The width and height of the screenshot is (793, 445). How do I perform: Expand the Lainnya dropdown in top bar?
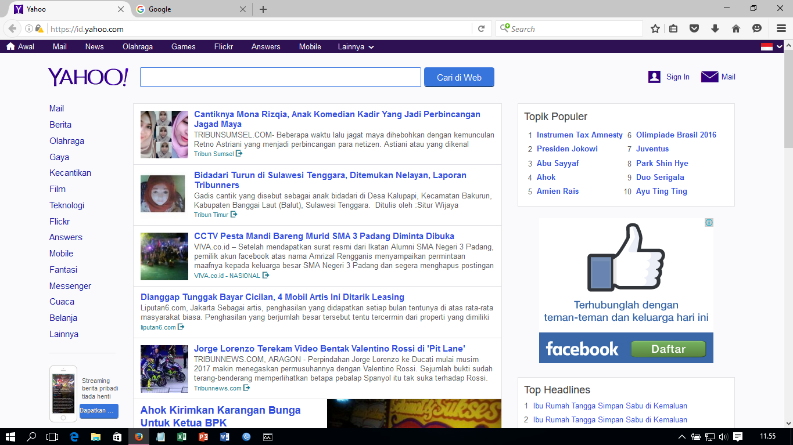click(x=356, y=46)
